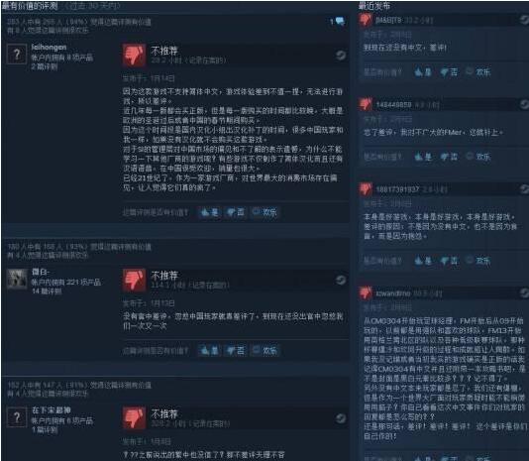Click thumbs-down icon on second 不推荐 review
Viewport: 529px width, 461px height.
(x=134, y=280)
